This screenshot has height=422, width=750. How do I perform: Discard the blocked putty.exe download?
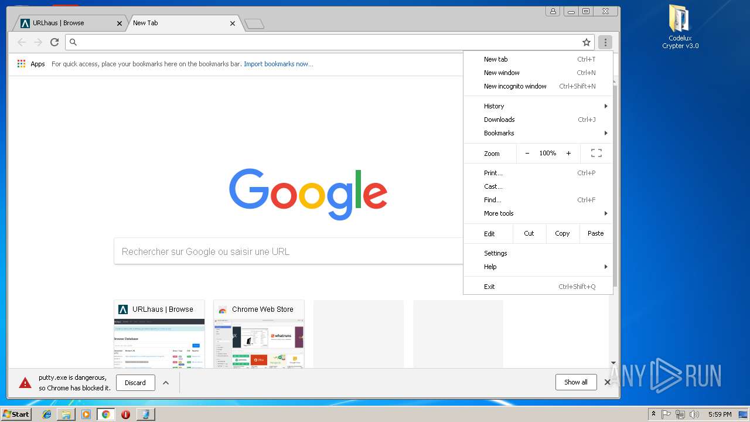click(135, 383)
